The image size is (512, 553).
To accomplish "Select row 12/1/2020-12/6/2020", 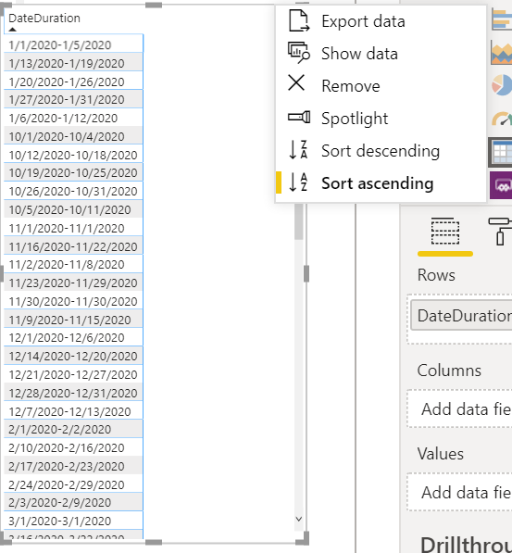I will pyautogui.click(x=73, y=337).
